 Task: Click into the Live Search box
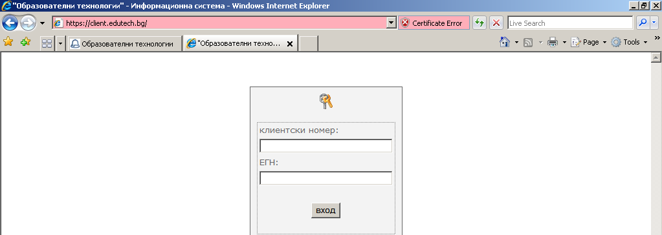570,23
